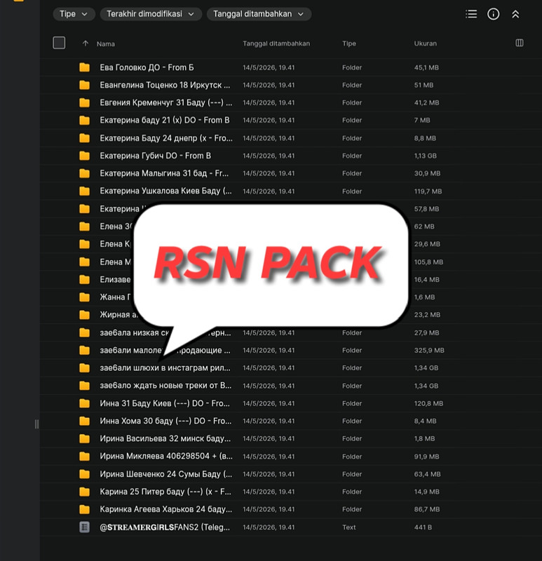The height and width of the screenshot is (561, 542).
Task: Select the '441 B' size cell
Action: point(423,527)
